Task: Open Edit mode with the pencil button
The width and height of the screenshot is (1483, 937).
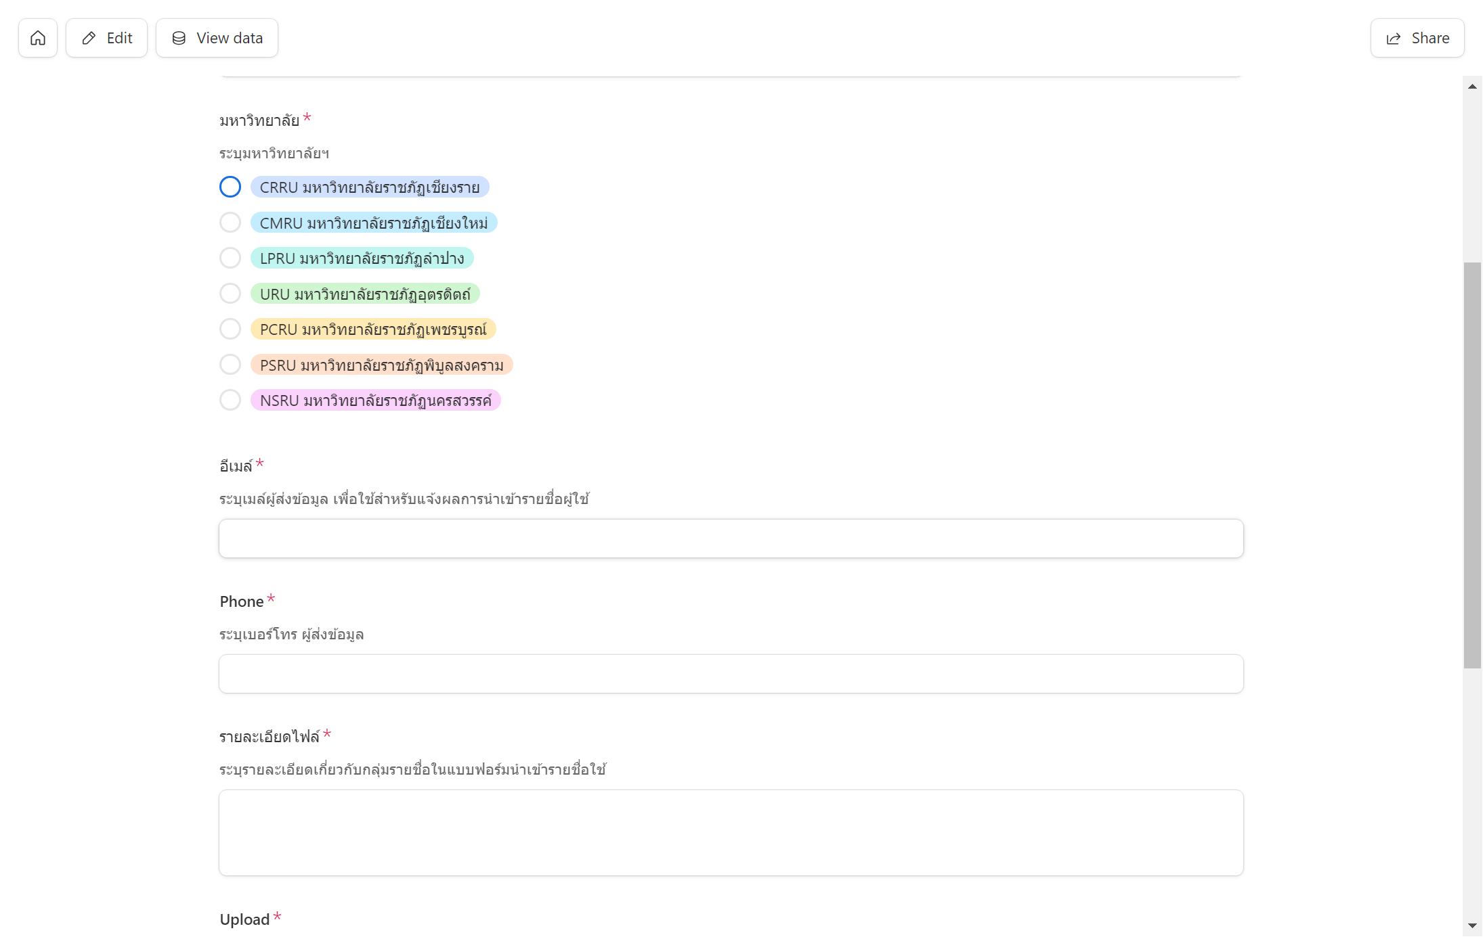Action: 106,38
